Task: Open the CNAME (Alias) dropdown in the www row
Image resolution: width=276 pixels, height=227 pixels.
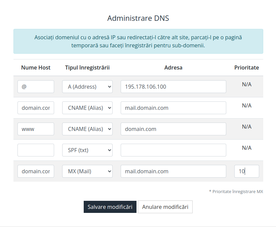Action: [x=87, y=129]
